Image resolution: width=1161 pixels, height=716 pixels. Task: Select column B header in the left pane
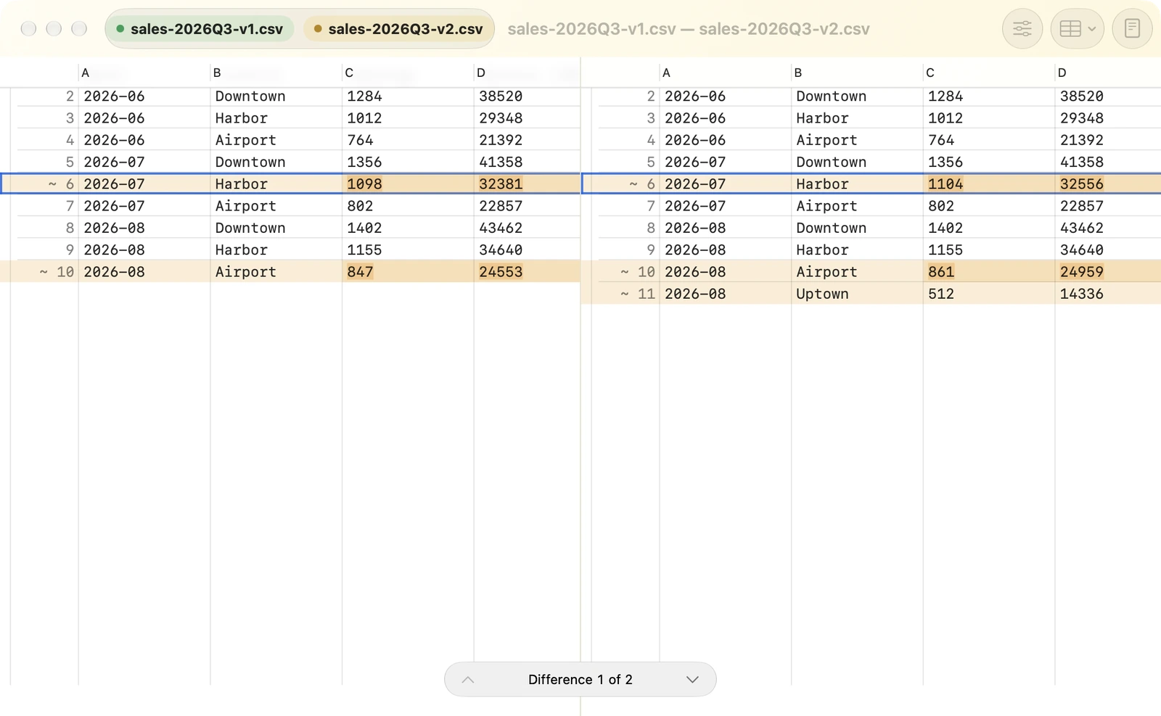click(217, 73)
